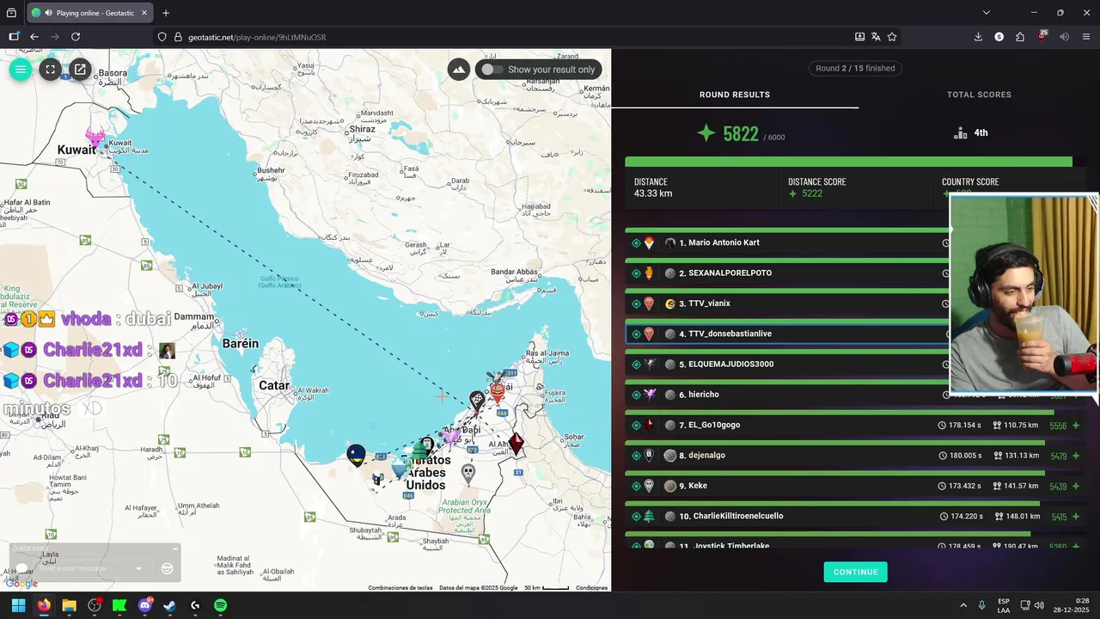Open the quick chat emoji picker
Viewport: 1100px width, 619px height.
(168, 568)
